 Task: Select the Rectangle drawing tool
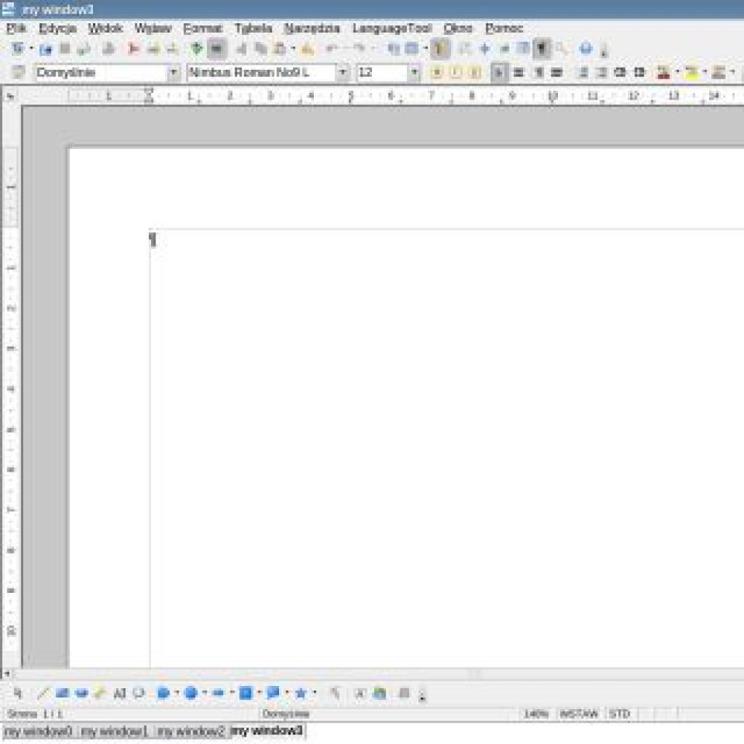[62, 693]
